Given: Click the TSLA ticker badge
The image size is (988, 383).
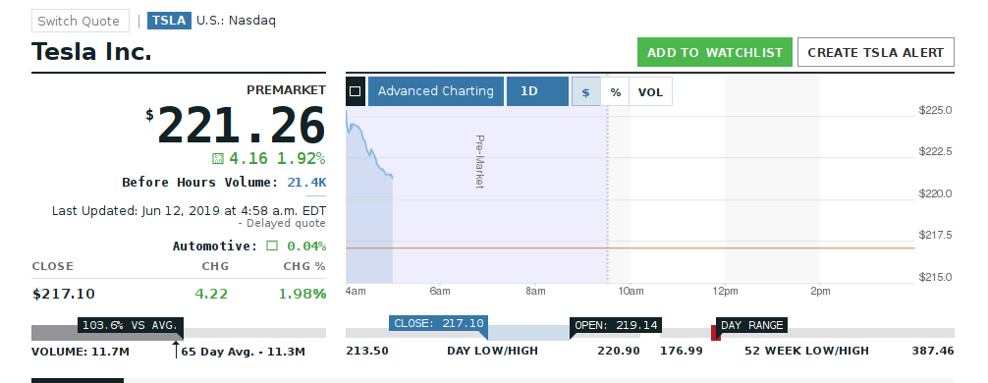Looking at the screenshot, I should pyautogui.click(x=170, y=21).
